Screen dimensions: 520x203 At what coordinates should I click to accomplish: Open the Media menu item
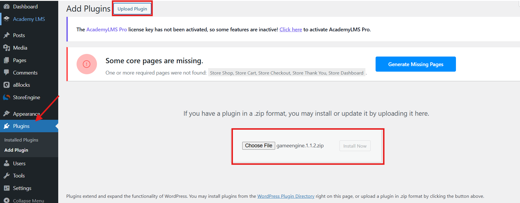tap(29, 48)
